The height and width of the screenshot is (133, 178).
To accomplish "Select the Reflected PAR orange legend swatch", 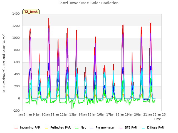I will [46, 128].
